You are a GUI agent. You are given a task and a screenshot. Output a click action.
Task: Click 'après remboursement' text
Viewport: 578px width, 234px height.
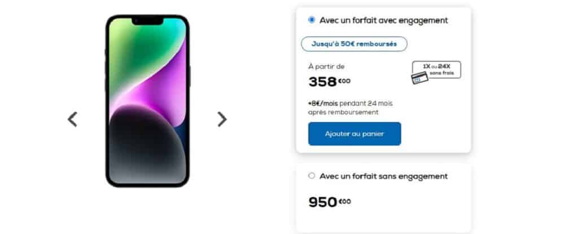[343, 112]
